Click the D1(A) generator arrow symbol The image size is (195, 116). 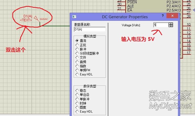(36, 19)
